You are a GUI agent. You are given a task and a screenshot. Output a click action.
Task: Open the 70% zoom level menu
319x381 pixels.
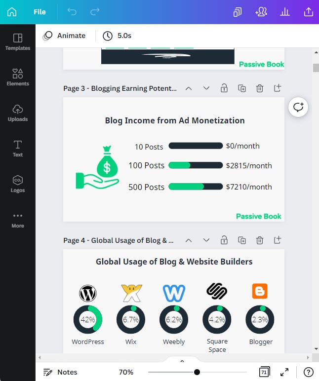click(x=126, y=372)
